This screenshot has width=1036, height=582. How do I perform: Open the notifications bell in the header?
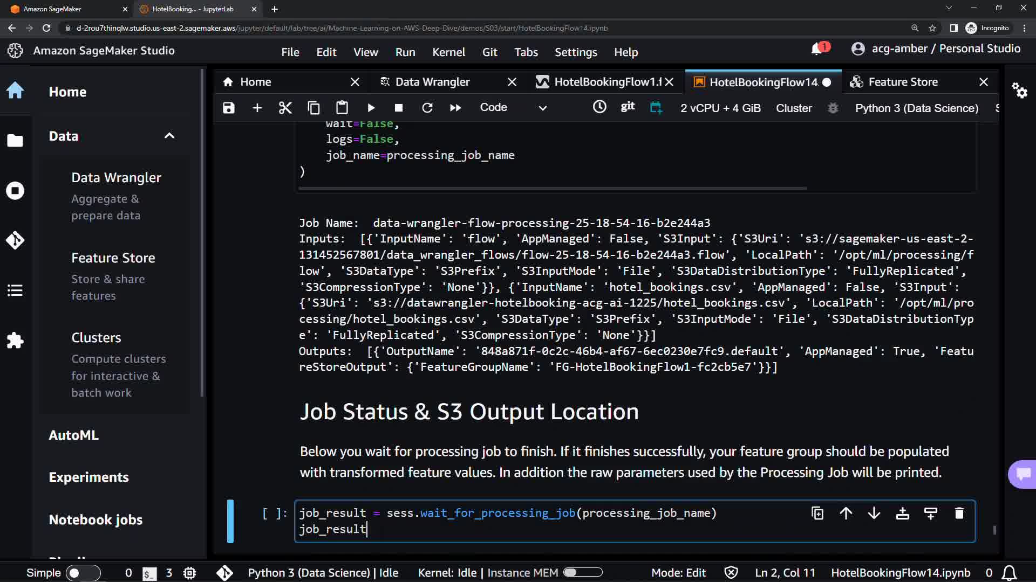pyautogui.click(x=817, y=49)
